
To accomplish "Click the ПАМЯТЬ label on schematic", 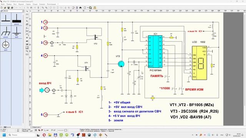I will [x=157, y=76].
